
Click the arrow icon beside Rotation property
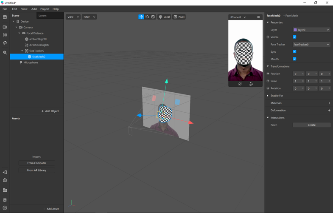268,88
